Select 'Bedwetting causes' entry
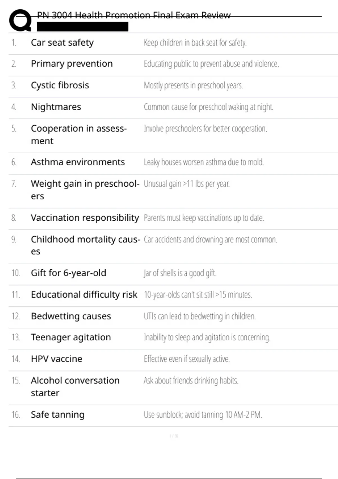 [x=71, y=316]
